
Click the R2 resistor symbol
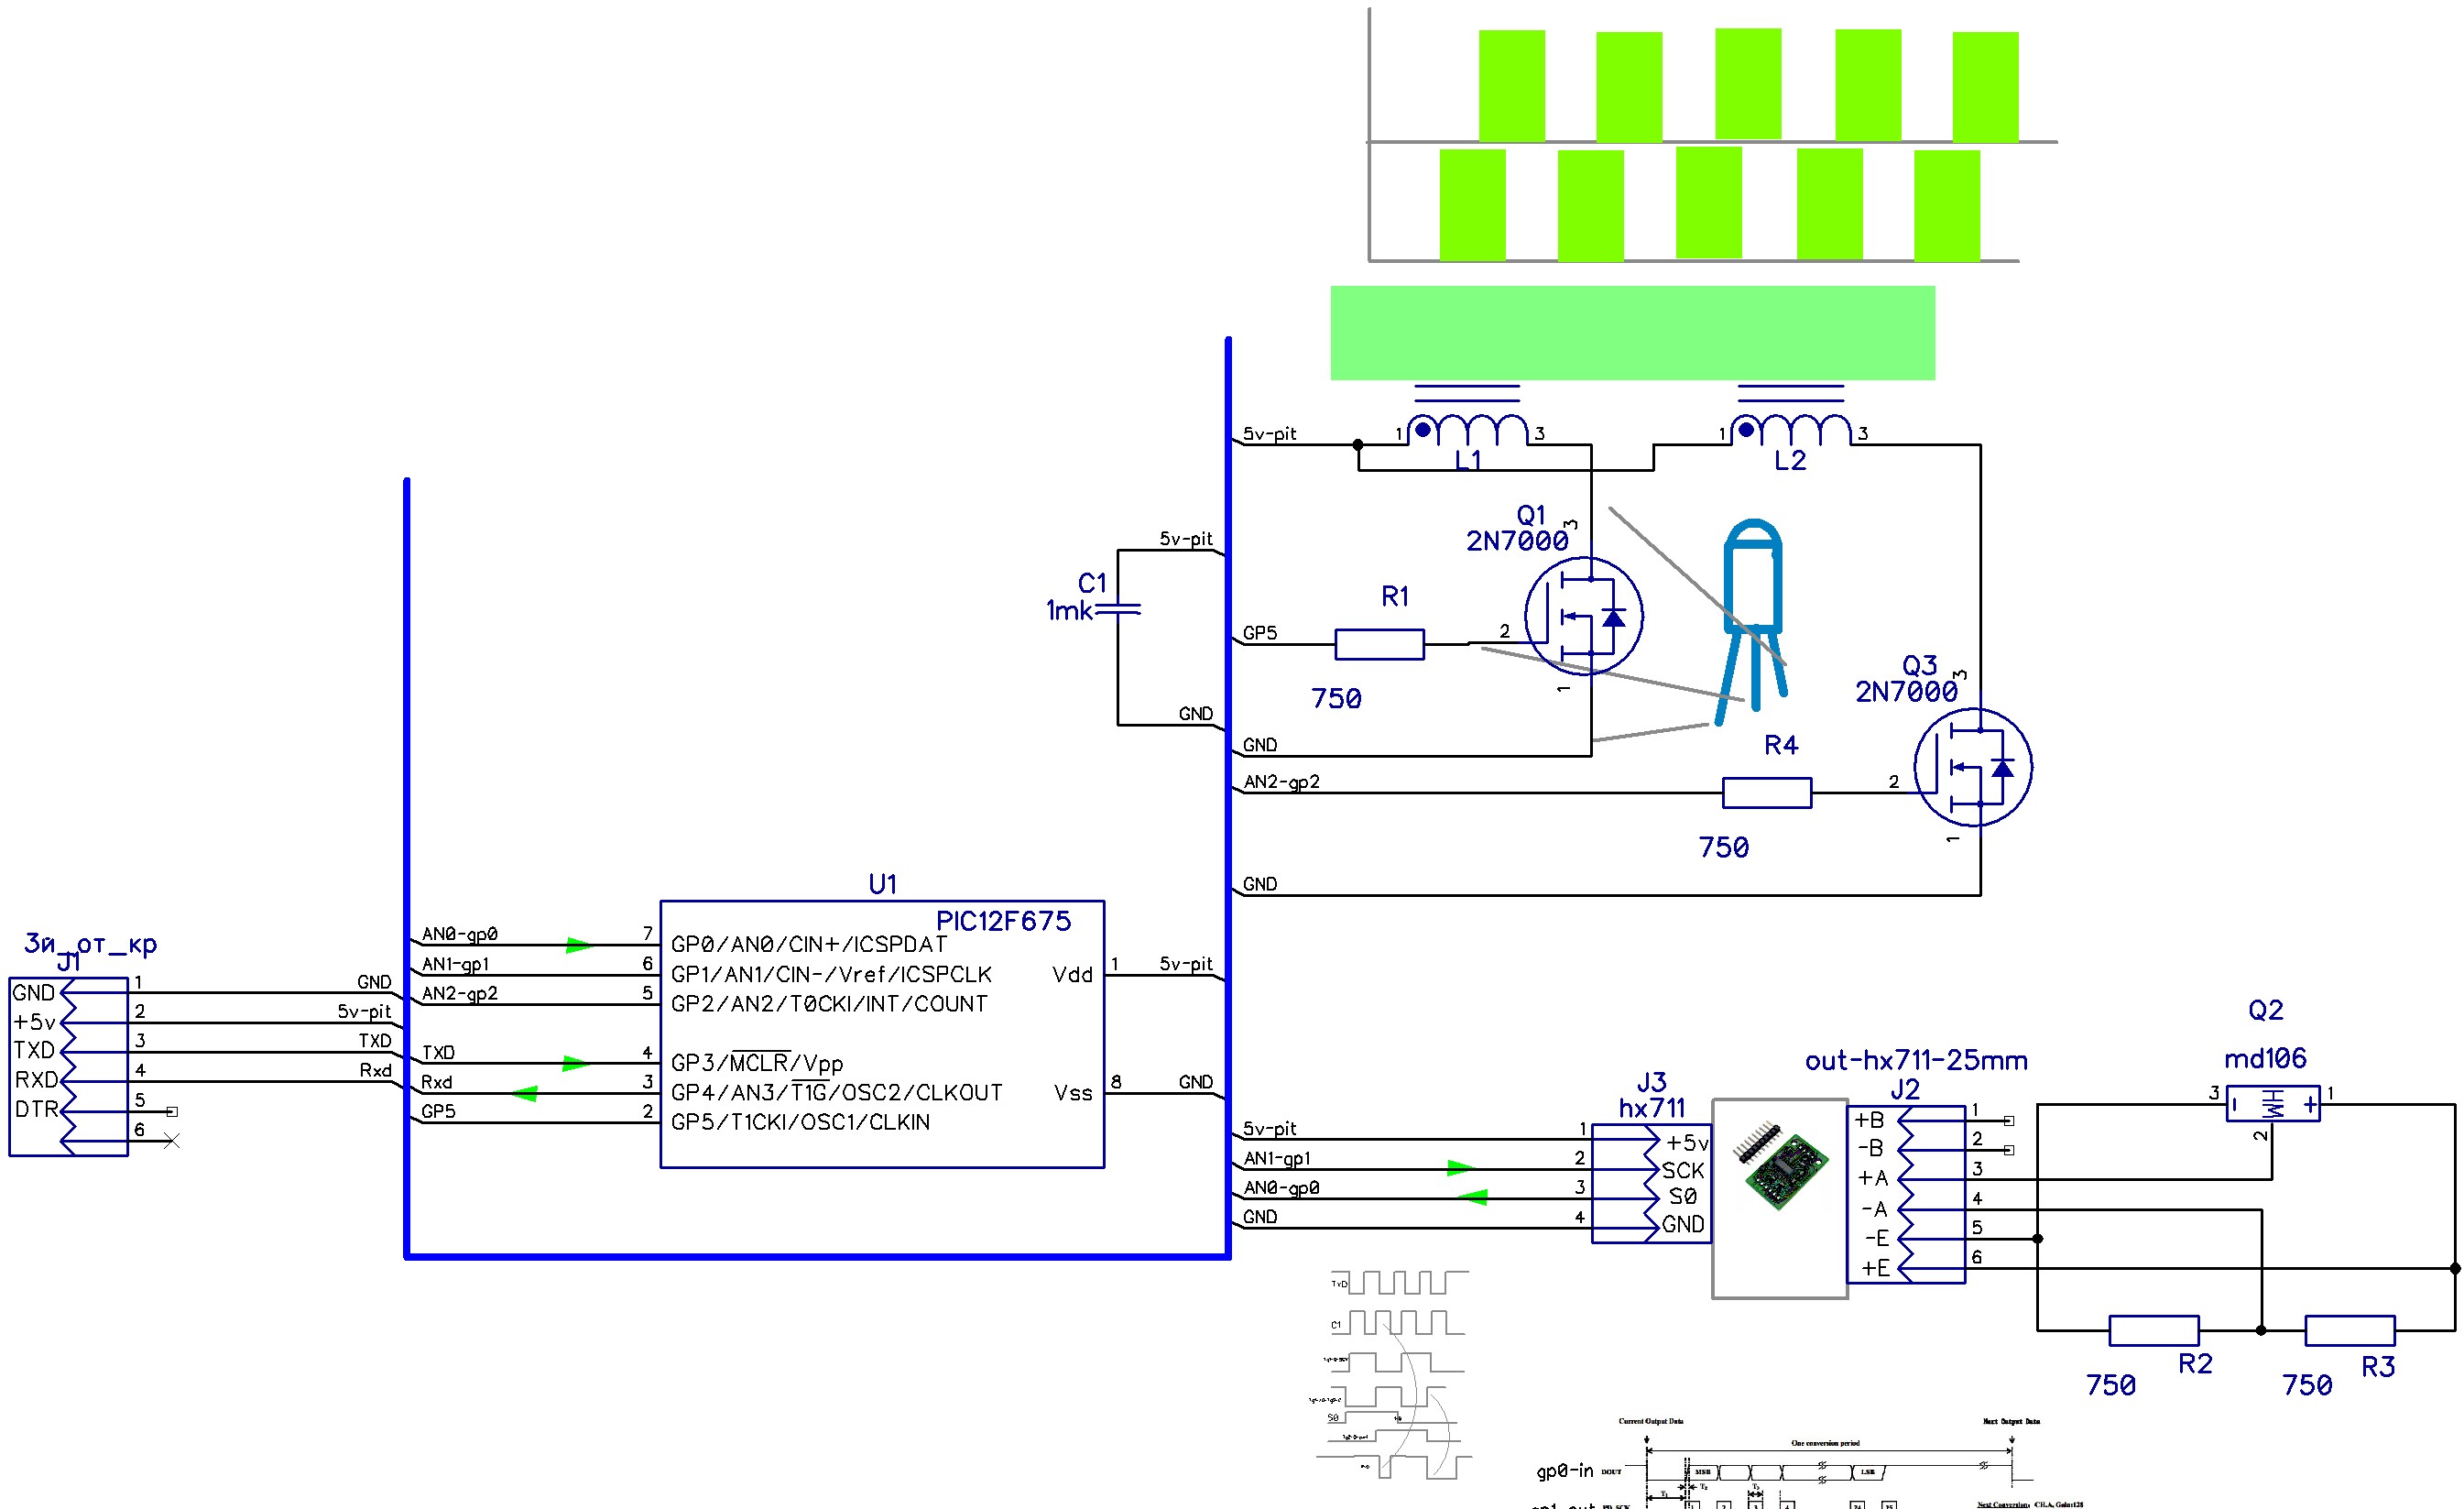tap(2153, 1330)
